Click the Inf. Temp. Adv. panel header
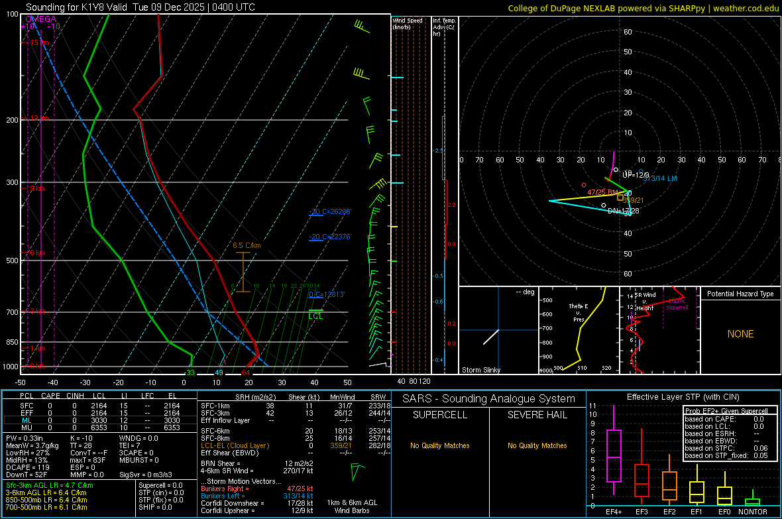 pyautogui.click(x=443, y=27)
